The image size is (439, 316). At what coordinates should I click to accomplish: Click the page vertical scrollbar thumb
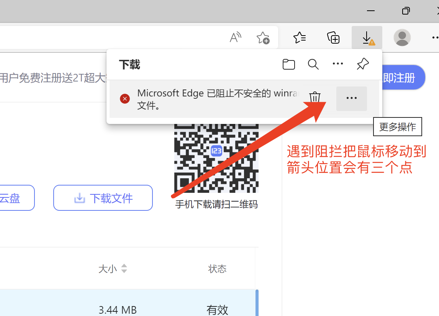257,303
